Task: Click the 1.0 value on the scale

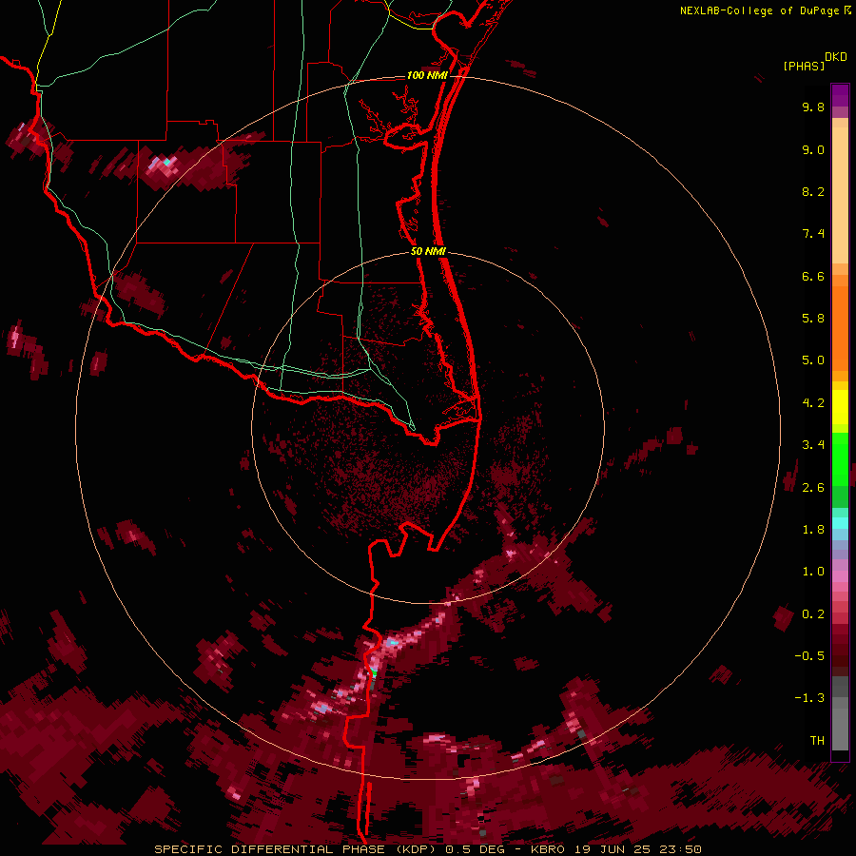Action: click(x=813, y=572)
